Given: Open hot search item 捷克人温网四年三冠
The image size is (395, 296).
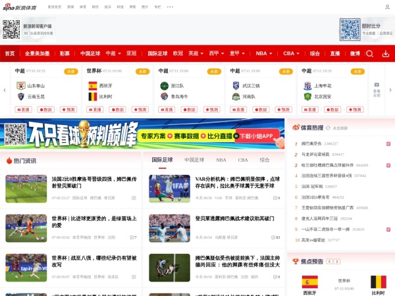Looking at the screenshot, I should (319, 218).
